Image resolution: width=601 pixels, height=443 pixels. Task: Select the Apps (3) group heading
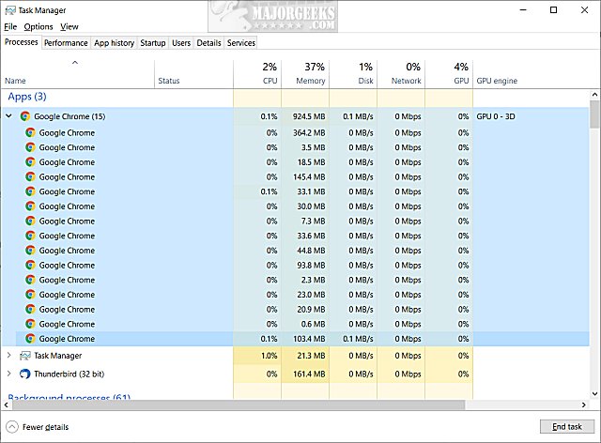point(27,97)
